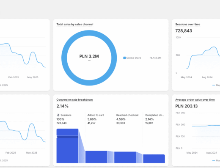Viewport: 220px width, 168px height.
Task: Select the Completed checkout funnel bar
Action: point(154,159)
